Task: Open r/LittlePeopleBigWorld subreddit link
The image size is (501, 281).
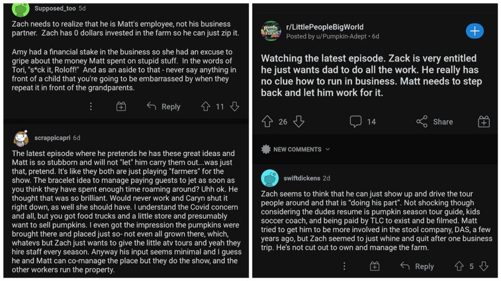Action: pos(325,27)
